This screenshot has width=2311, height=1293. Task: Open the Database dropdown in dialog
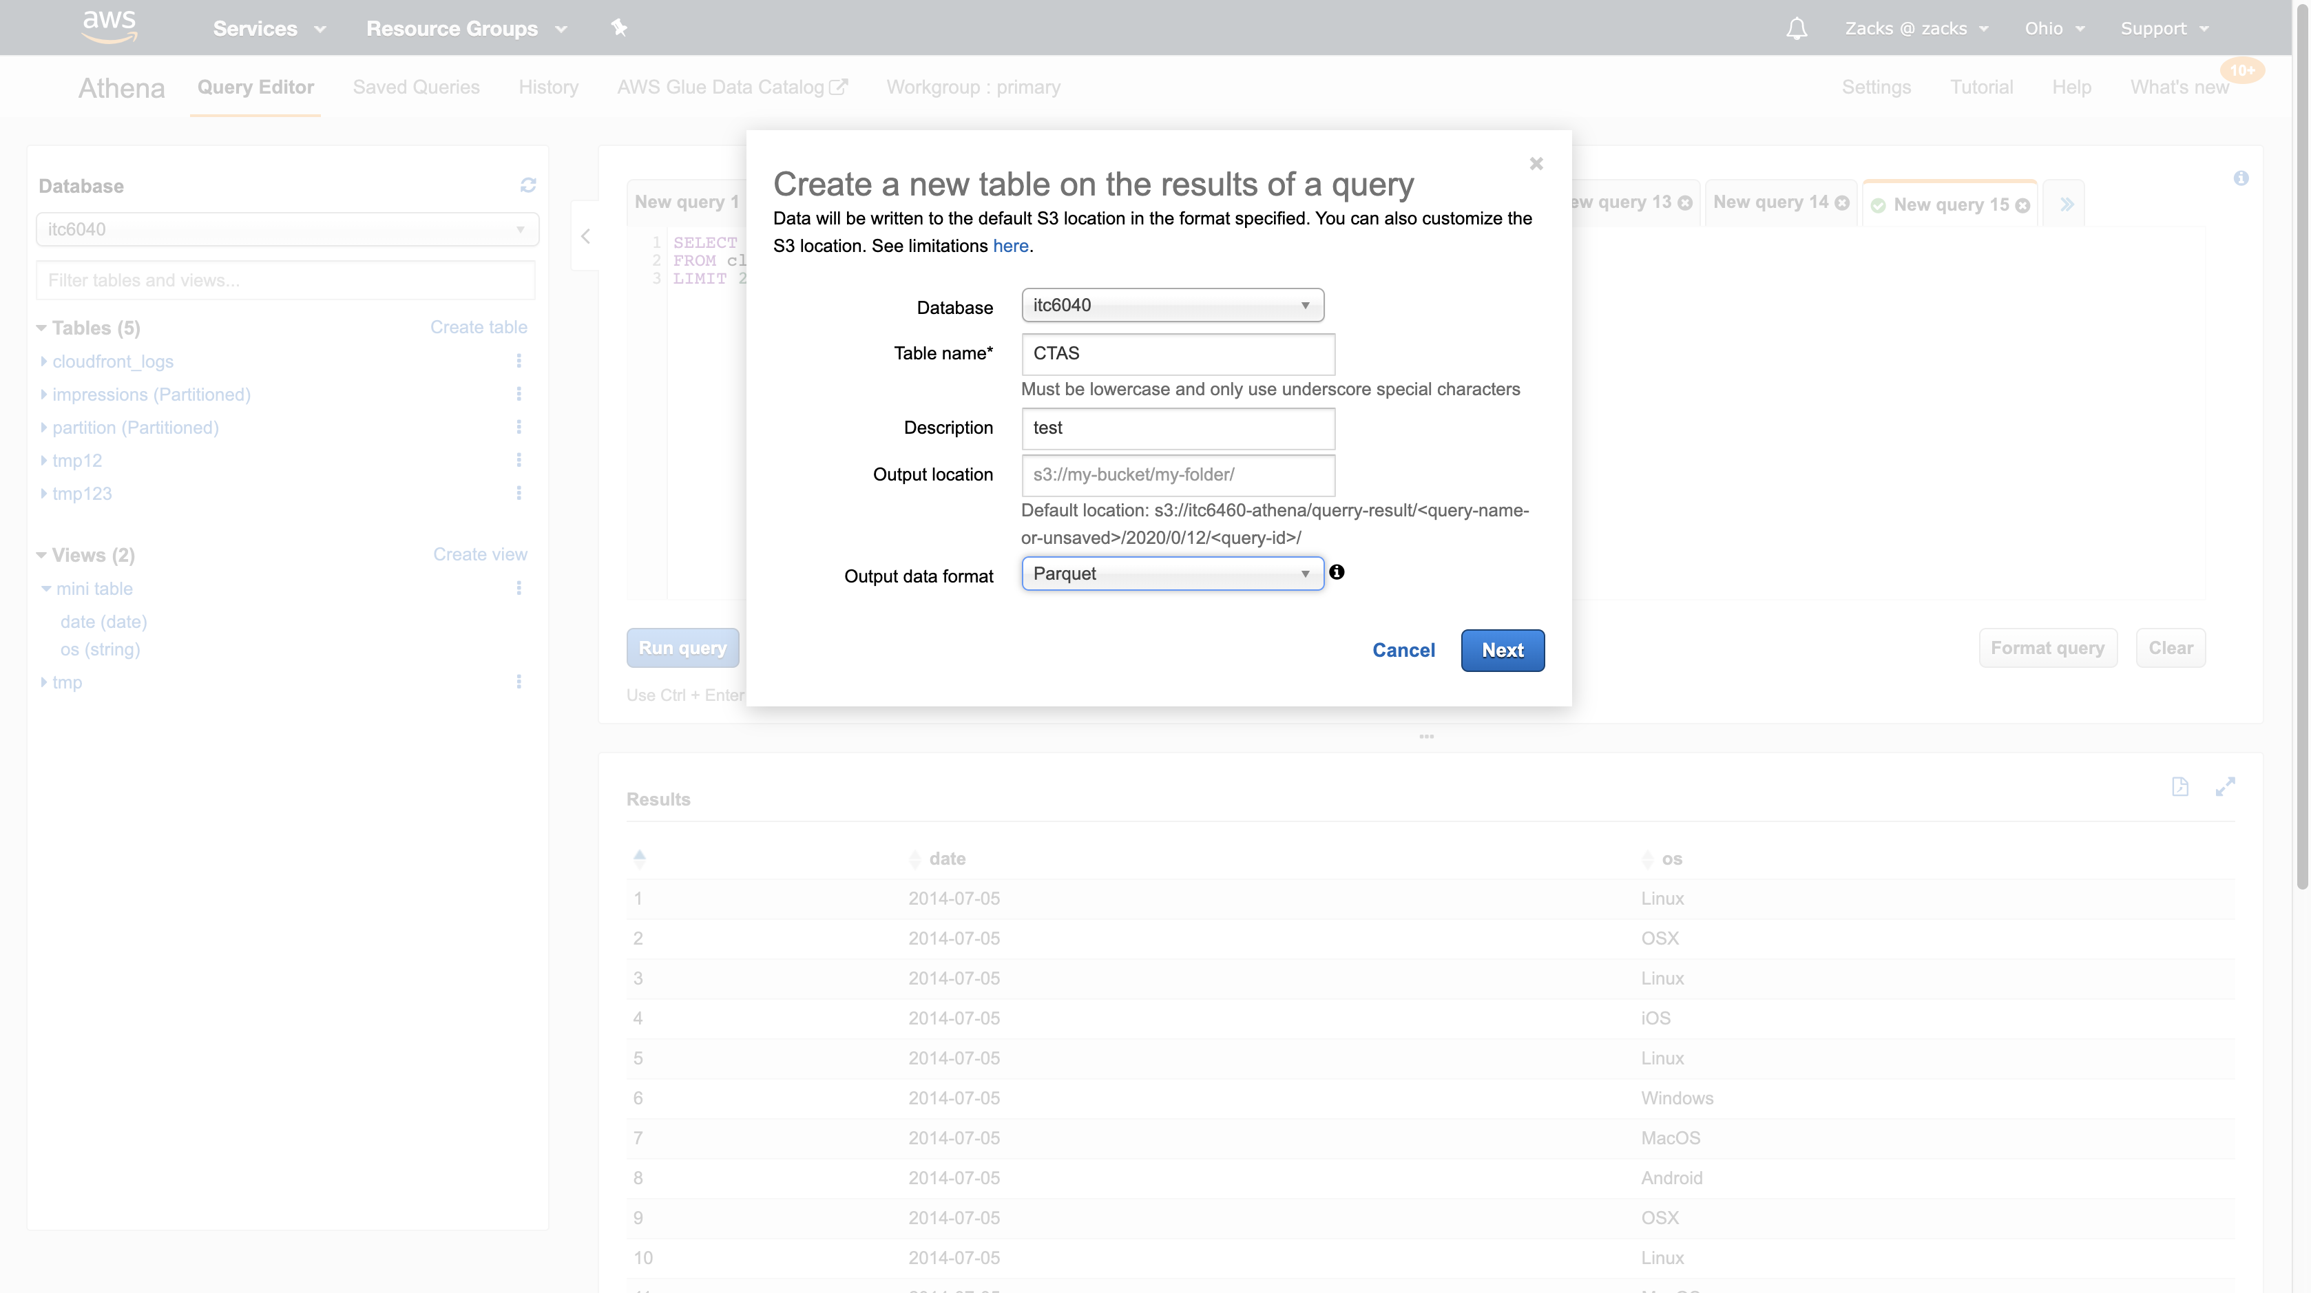pos(1171,305)
